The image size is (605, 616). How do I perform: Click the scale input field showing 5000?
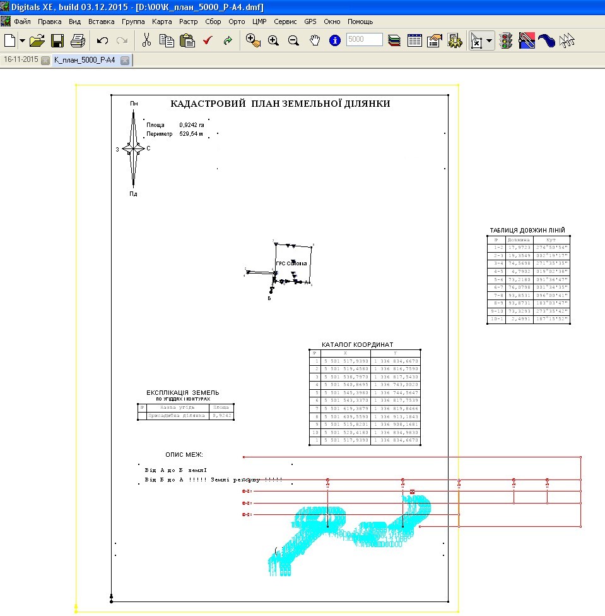[364, 39]
